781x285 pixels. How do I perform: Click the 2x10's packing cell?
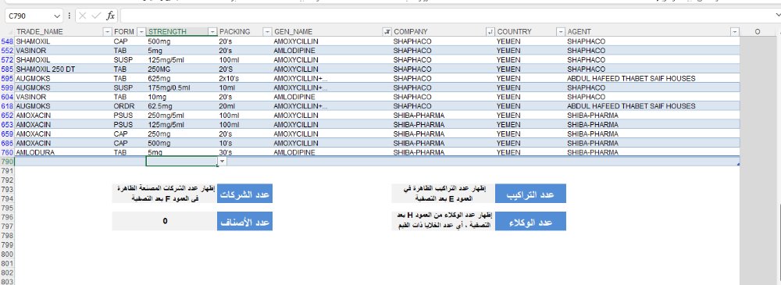click(x=245, y=78)
